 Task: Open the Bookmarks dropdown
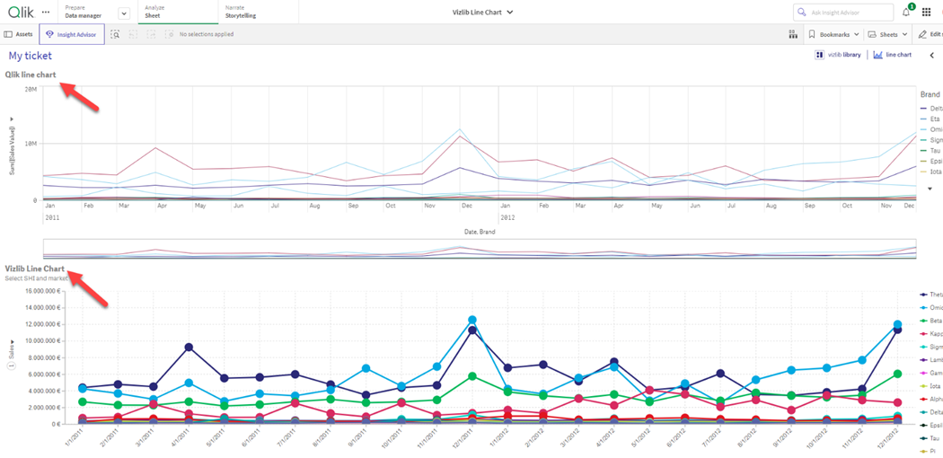pos(834,34)
